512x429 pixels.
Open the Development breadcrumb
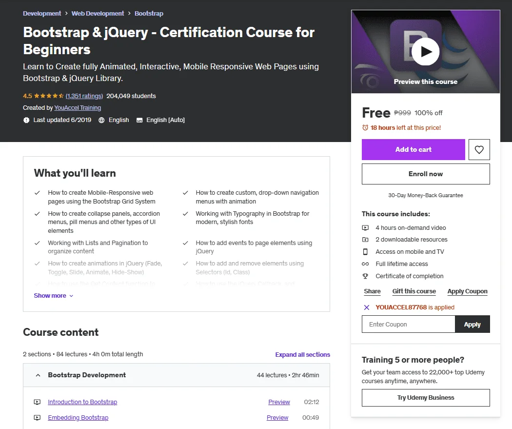pyautogui.click(x=42, y=13)
